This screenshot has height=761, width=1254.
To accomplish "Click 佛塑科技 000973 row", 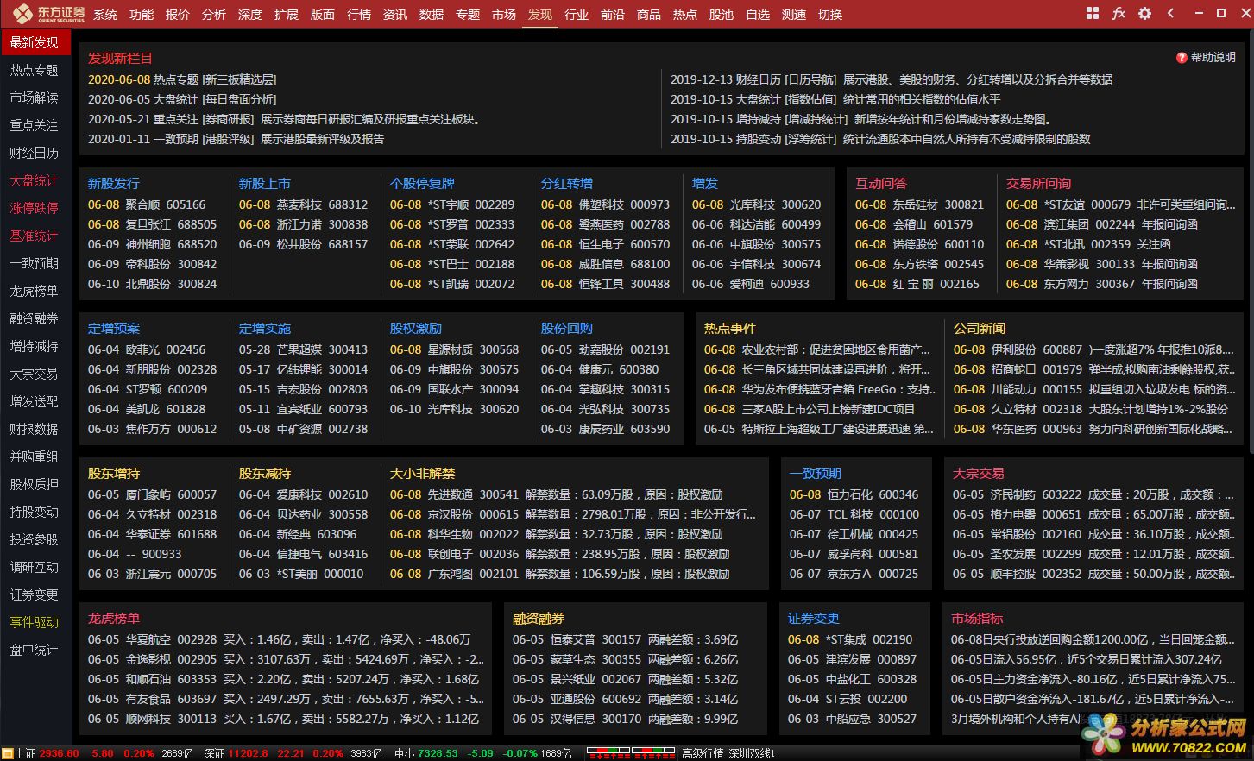I will (605, 205).
